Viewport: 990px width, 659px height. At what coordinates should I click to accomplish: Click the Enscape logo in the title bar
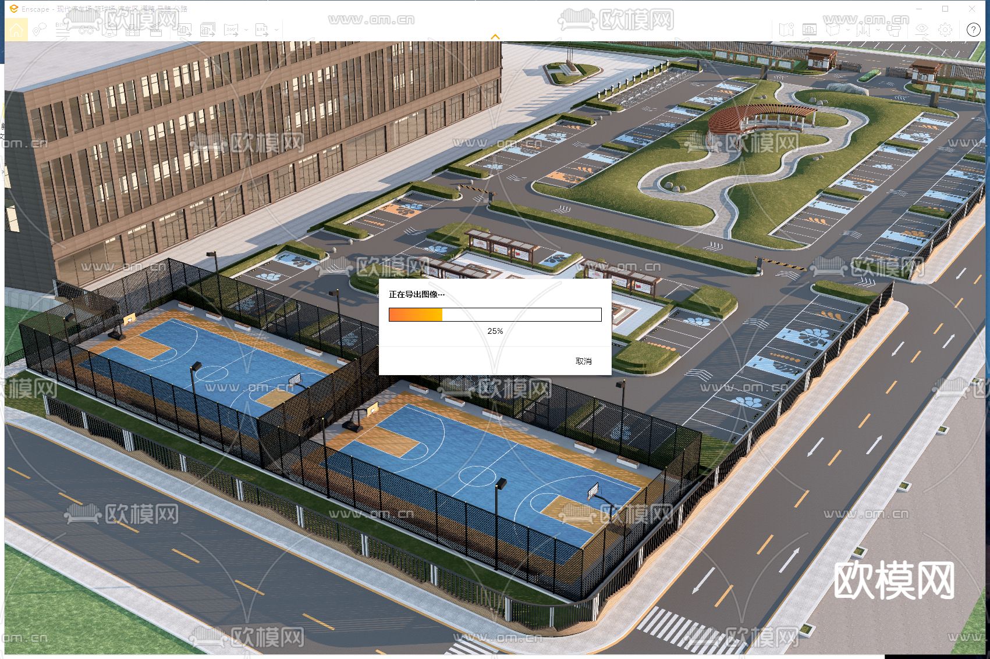tap(14, 9)
